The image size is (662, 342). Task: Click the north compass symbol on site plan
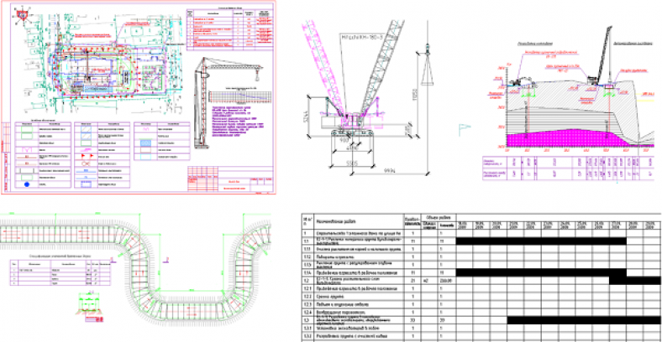tap(23, 15)
